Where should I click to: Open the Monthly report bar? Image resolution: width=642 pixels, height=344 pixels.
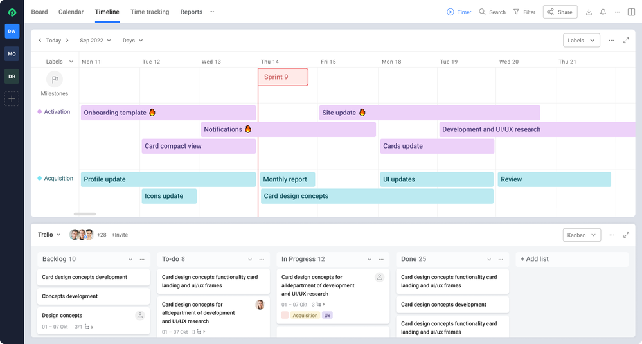(x=287, y=179)
